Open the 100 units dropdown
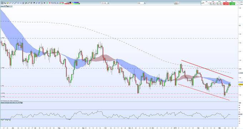Viewport: 243px width, 129px height. (x=105, y=3)
